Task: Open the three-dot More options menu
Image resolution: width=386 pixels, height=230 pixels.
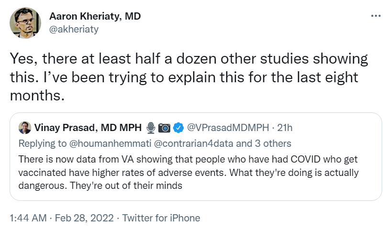Action: [376, 16]
